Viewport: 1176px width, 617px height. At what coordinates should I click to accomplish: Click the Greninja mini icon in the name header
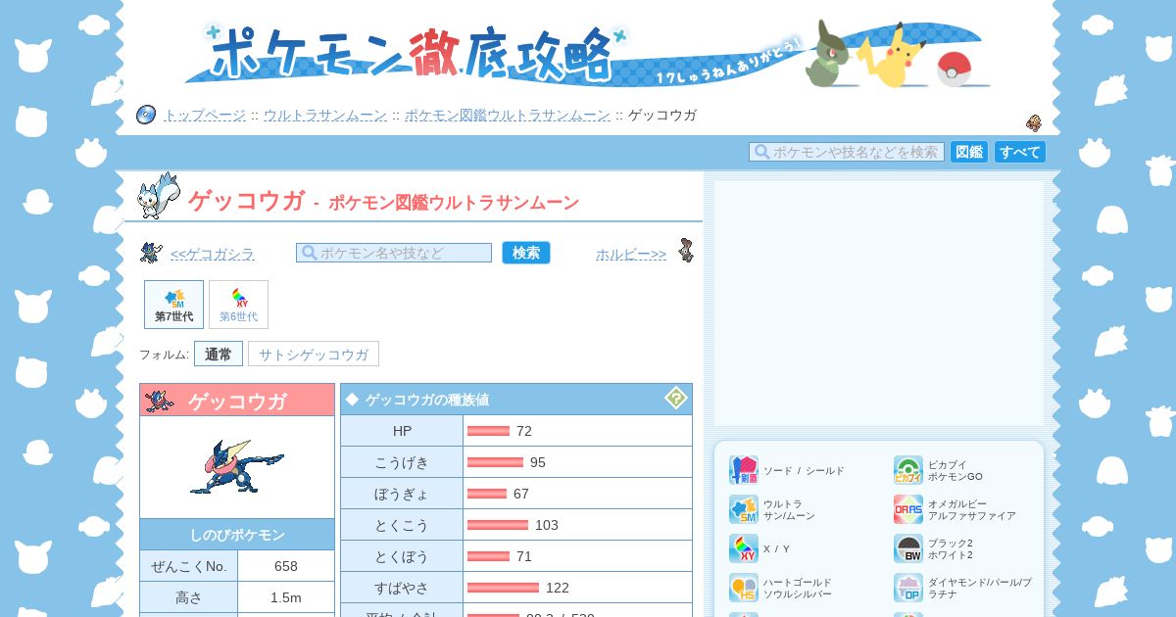pos(159,401)
